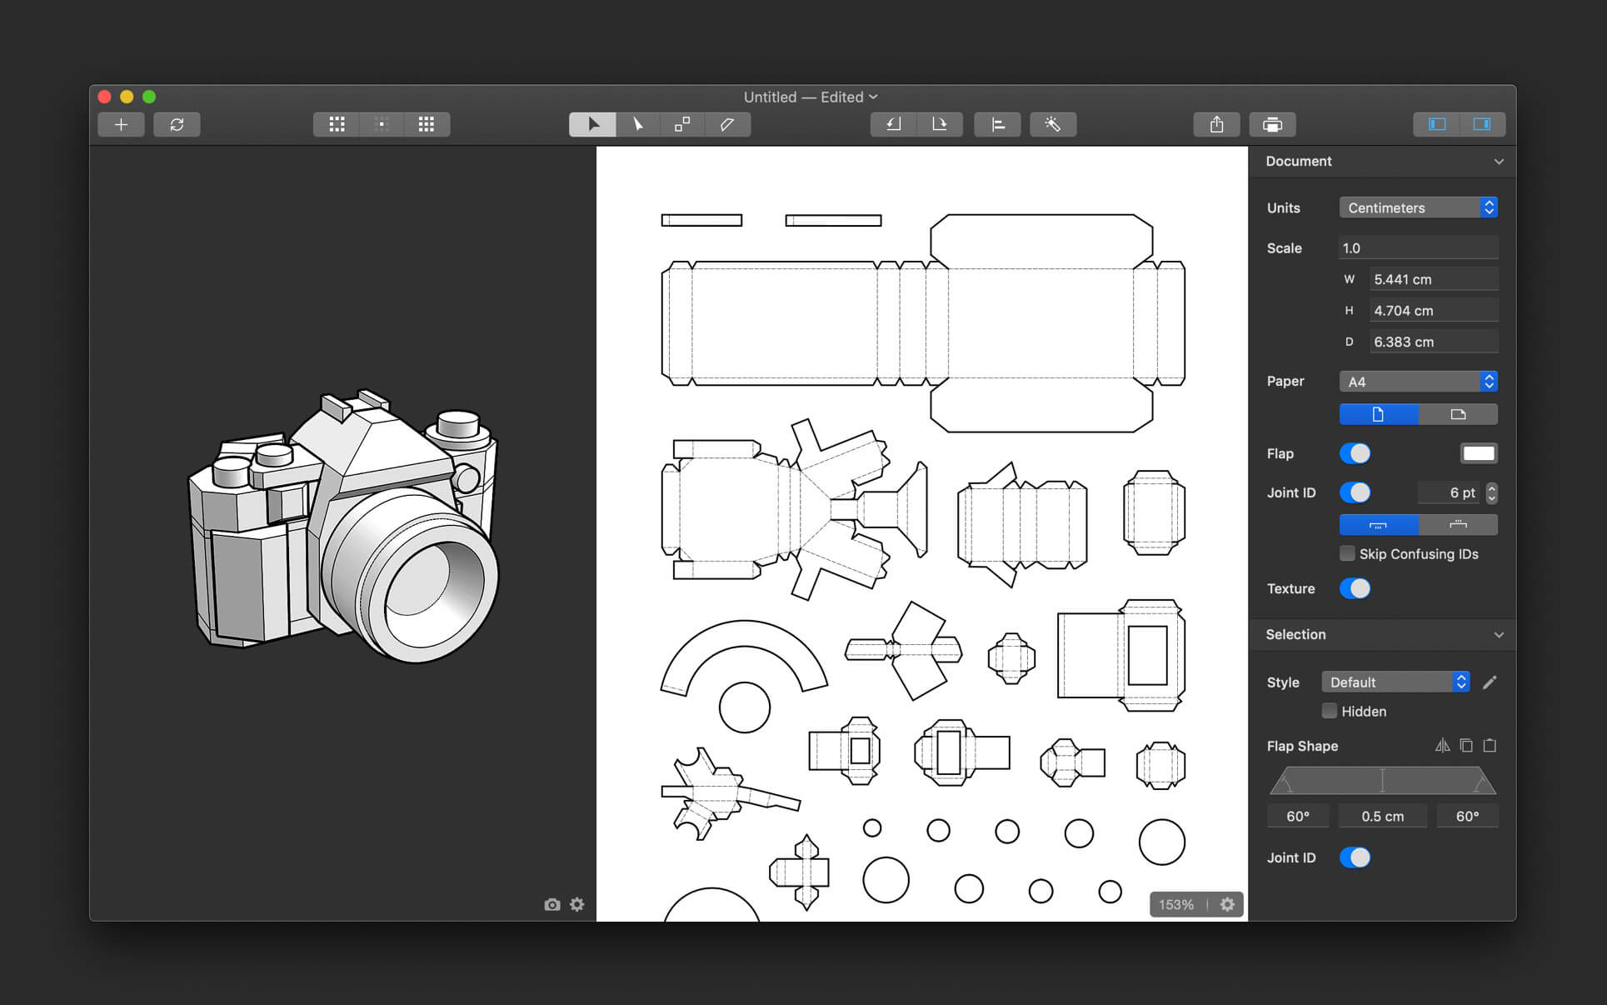1607x1005 pixels.
Task: Click the magic wand auto-arrange icon
Action: (x=1052, y=124)
